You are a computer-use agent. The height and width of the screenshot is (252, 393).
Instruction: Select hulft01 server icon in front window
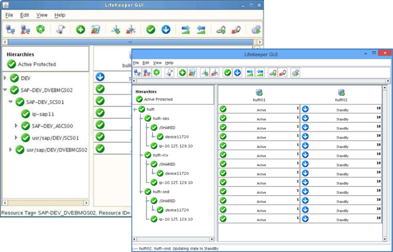click(x=259, y=93)
